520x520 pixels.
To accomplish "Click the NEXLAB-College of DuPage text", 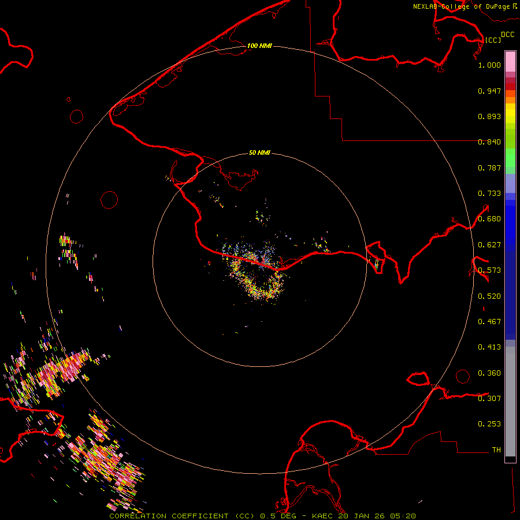I will point(462,6).
